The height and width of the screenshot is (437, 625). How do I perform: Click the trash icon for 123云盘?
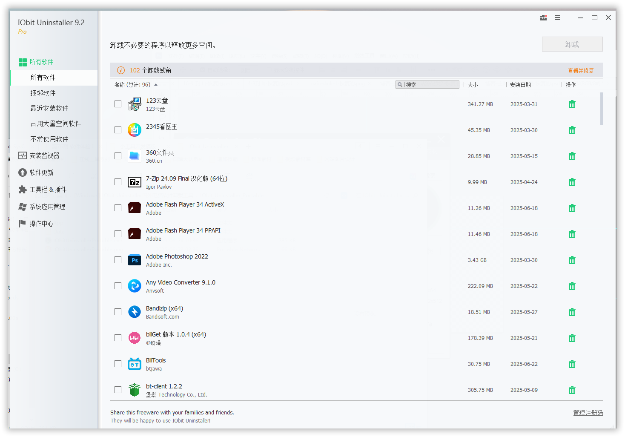pos(572,104)
